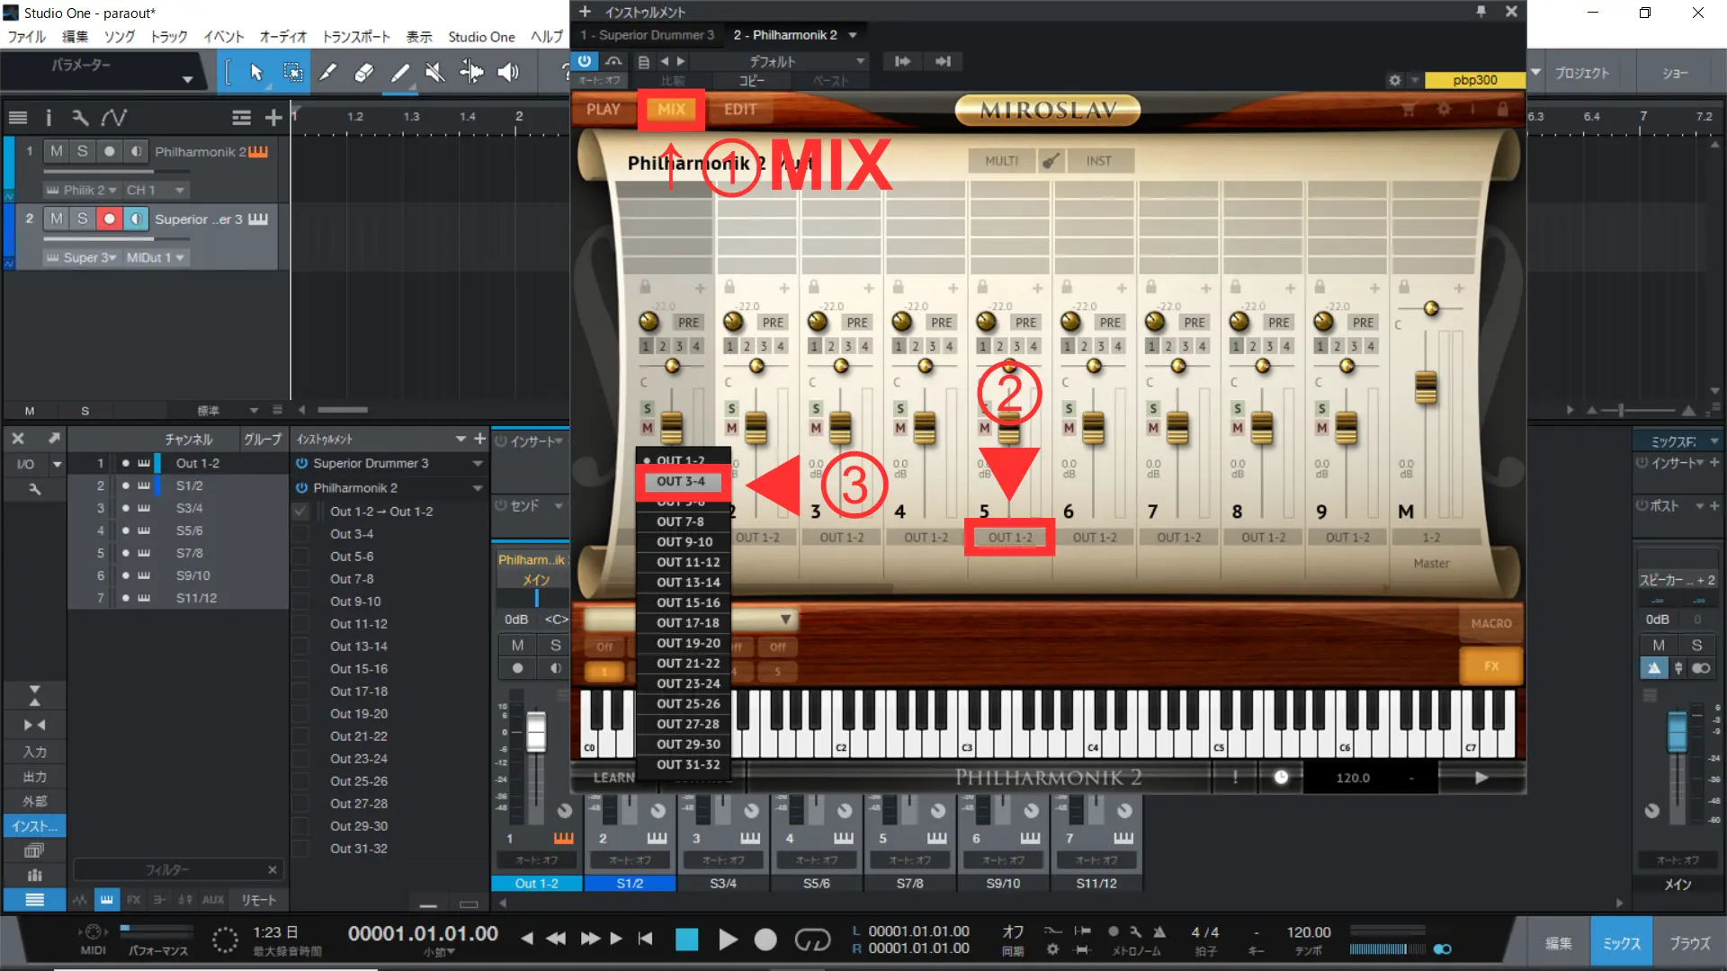Viewport: 1727px width, 971px height.
Task: Select the Bend tool
Action: point(471,72)
